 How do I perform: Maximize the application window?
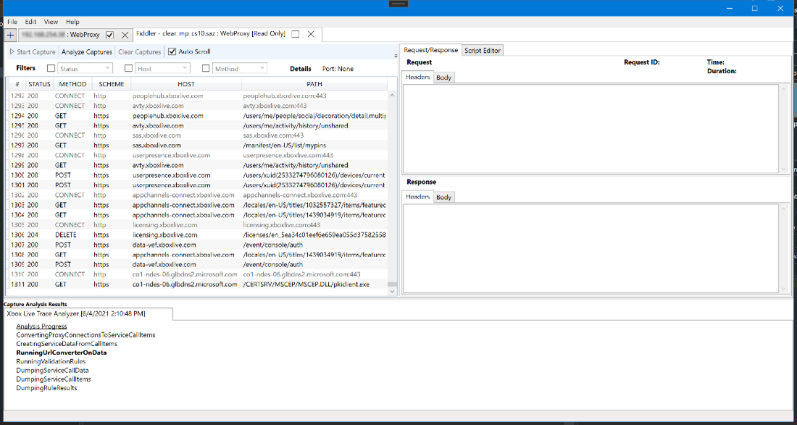755,8
